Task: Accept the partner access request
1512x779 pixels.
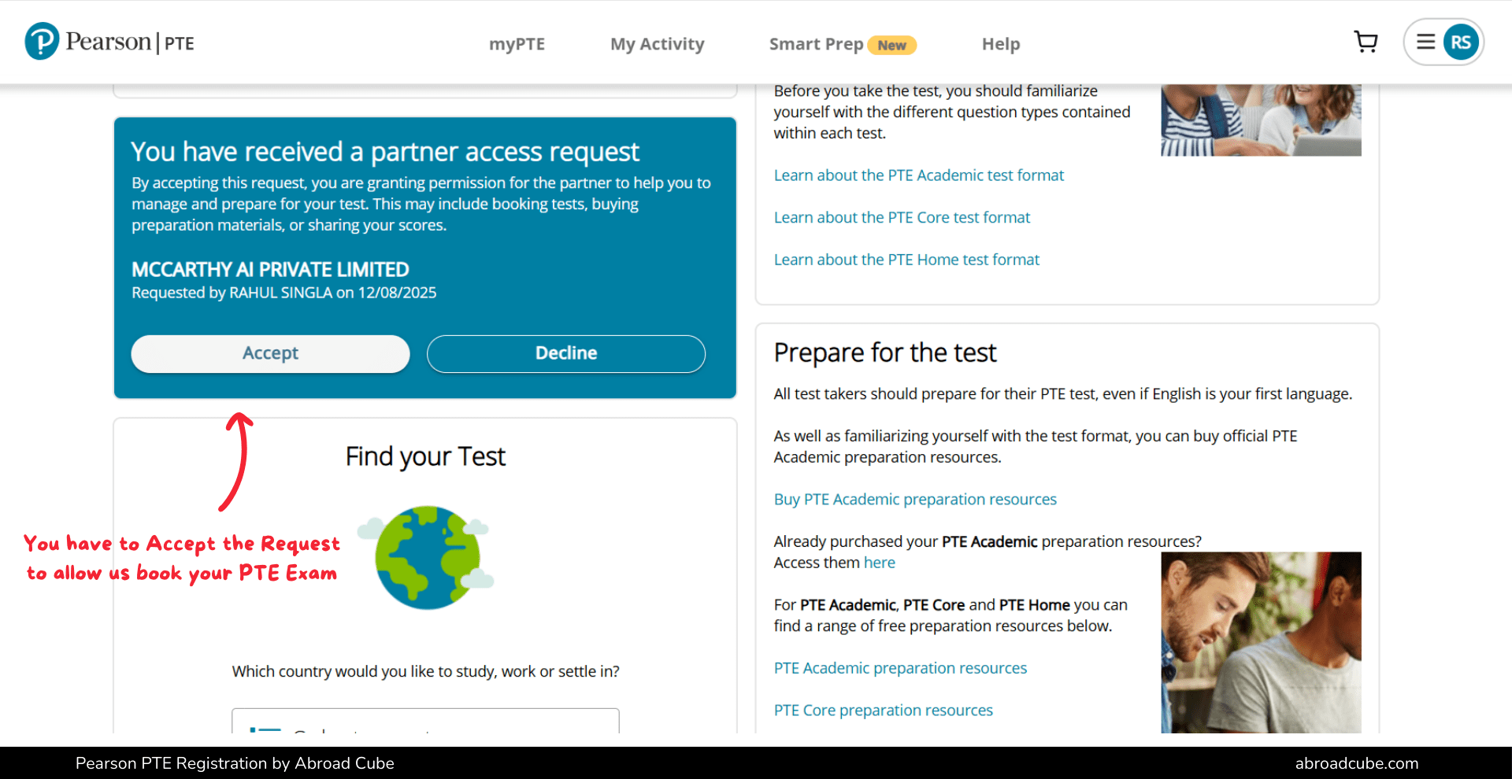Action: (x=270, y=353)
